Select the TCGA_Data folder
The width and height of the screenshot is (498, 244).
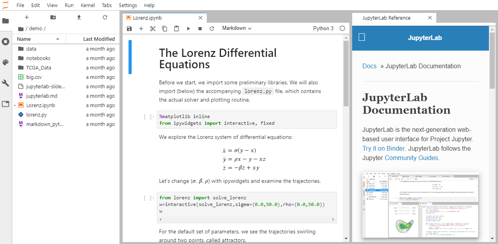pyautogui.click(x=66, y=68)
